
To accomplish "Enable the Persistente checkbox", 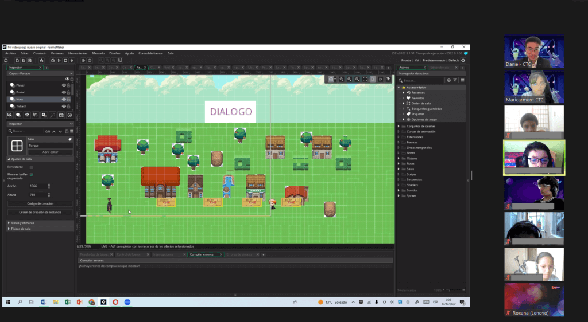I will [31, 167].
